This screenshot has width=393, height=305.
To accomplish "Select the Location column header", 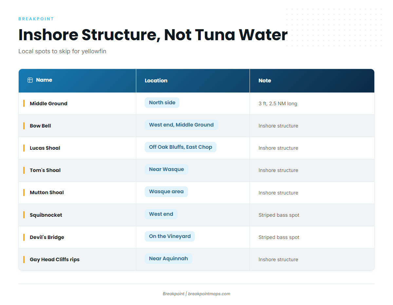I will 193,81.
